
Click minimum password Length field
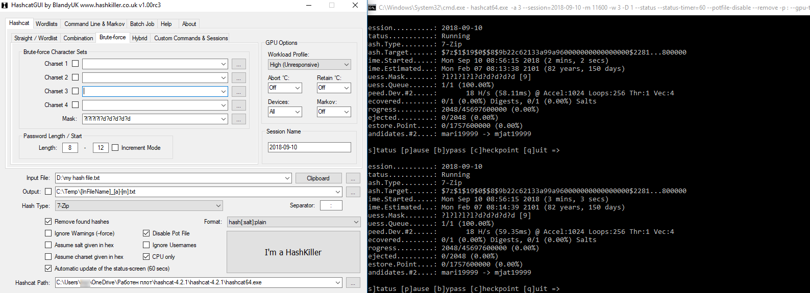point(70,148)
